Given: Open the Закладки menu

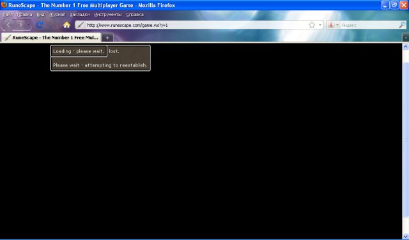Looking at the screenshot, I should tap(79, 15).
